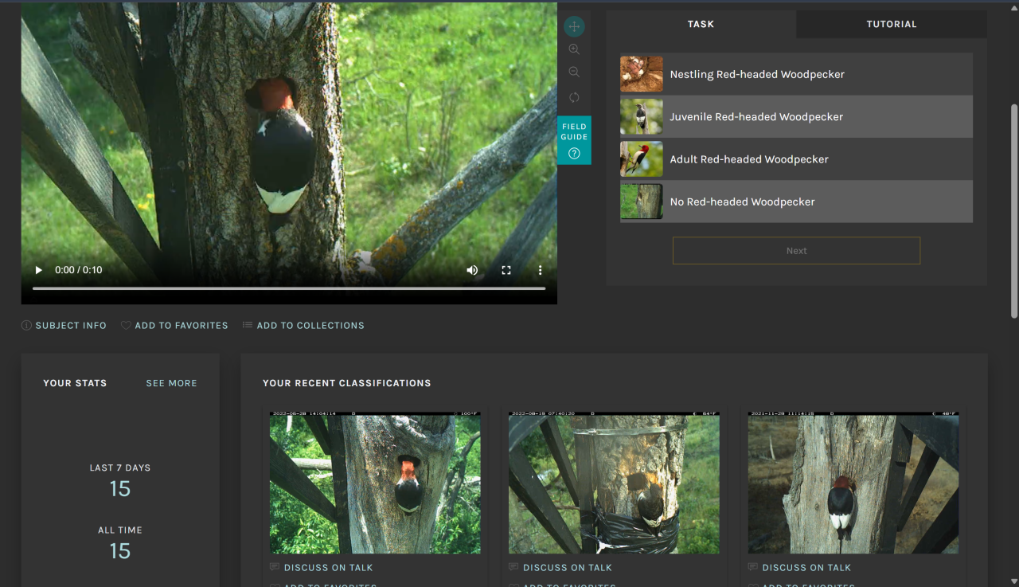Select the pan/move tool icon
The image size is (1019, 587).
pyautogui.click(x=574, y=27)
